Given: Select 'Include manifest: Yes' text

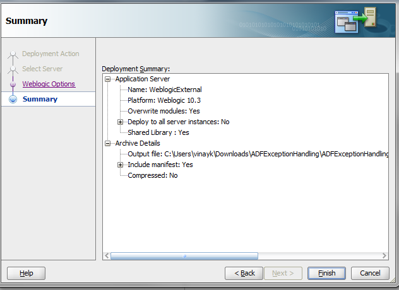Looking at the screenshot, I should (x=160, y=165).
